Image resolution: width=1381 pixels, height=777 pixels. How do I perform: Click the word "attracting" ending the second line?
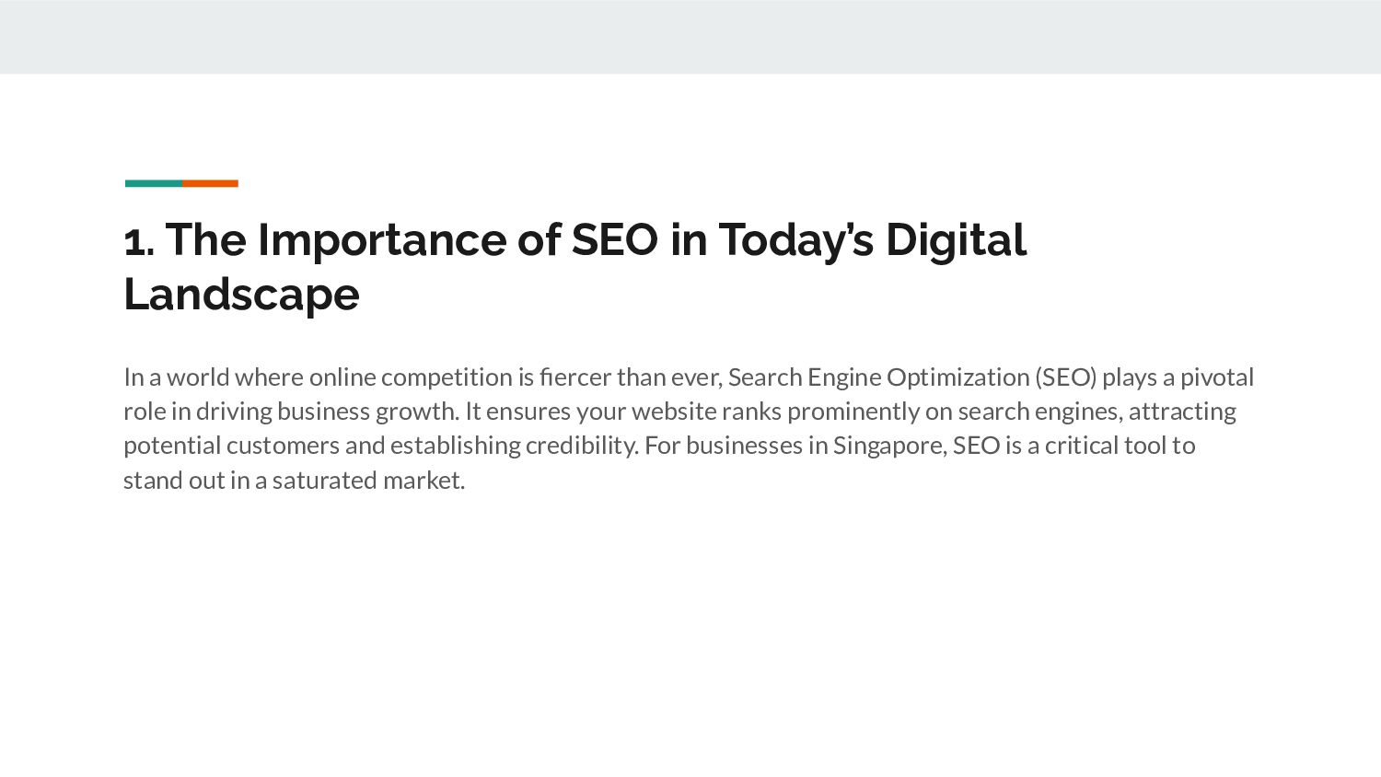click(1182, 412)
